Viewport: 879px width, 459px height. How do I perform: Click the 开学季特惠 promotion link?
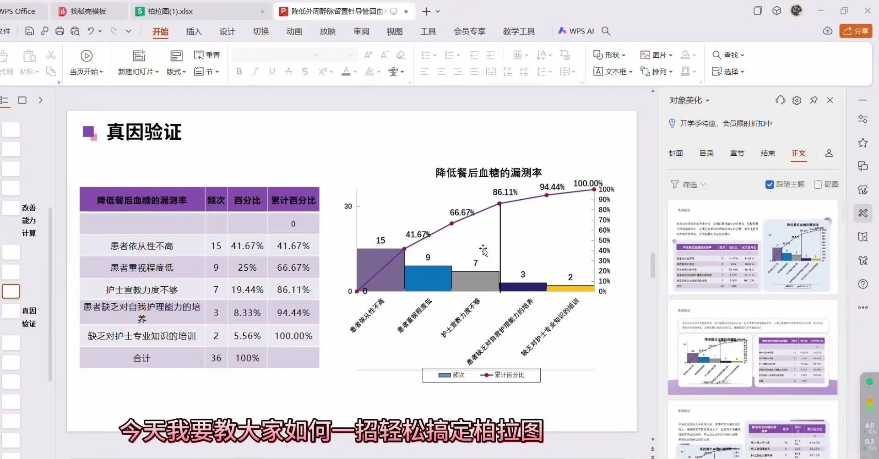coord(725,123)
